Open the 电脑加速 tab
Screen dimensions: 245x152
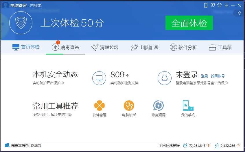click(x=144, y=47)
